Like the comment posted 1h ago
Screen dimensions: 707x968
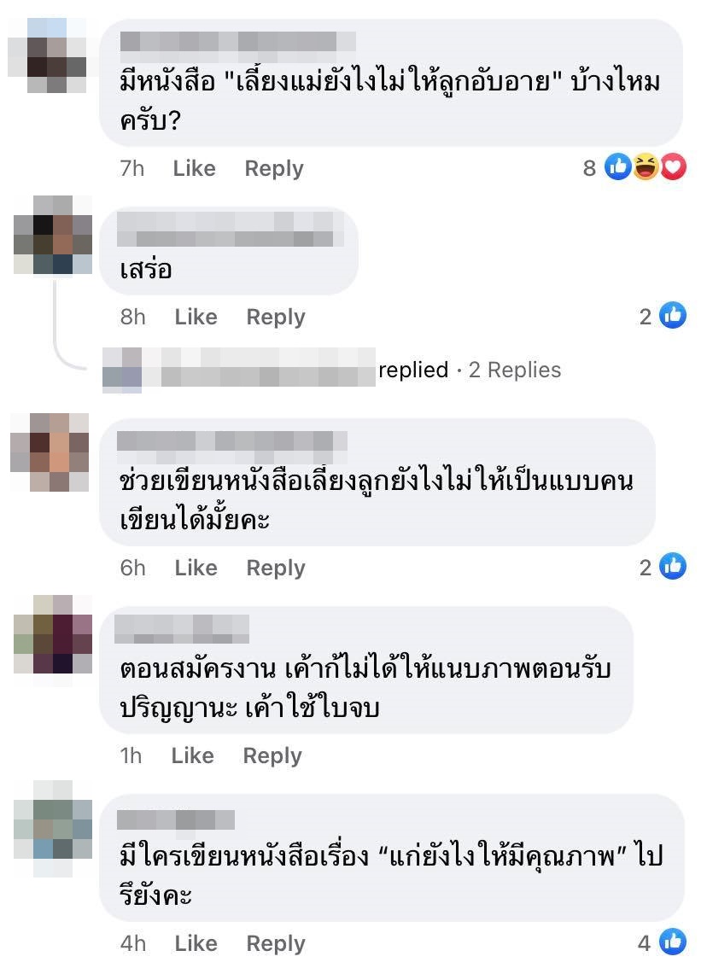[x=193, y=755]
